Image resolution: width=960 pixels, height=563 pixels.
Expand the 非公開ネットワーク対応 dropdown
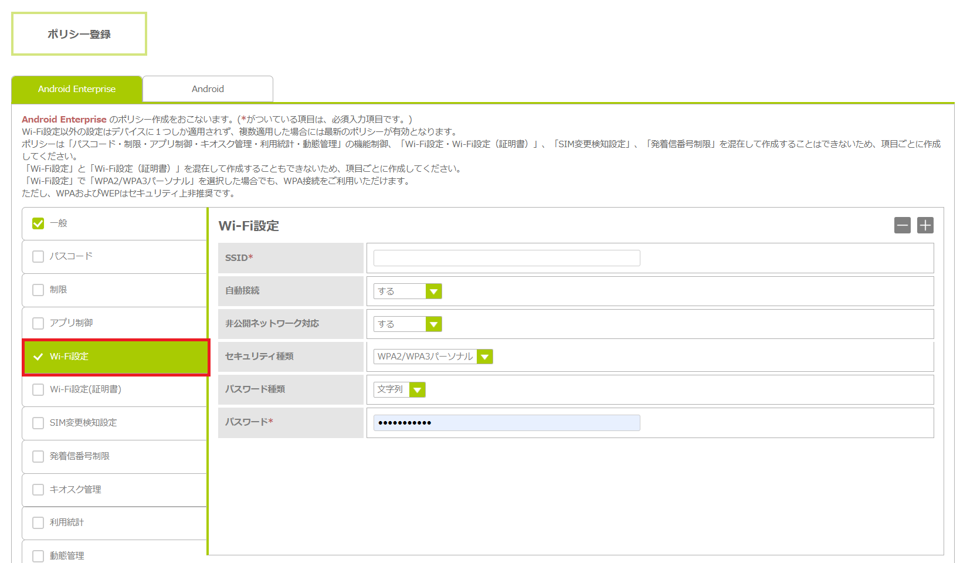tap(408, 324)
